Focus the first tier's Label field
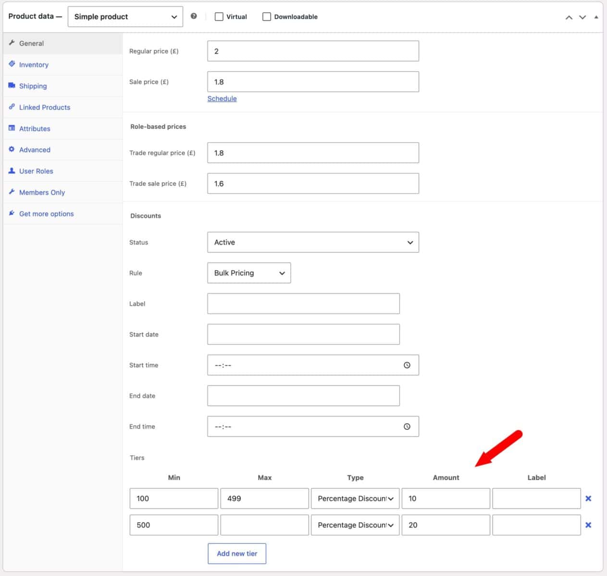Image resolution: width=607 pixels, height=576 pixels. pyautogui.click(x=536, y=499)
